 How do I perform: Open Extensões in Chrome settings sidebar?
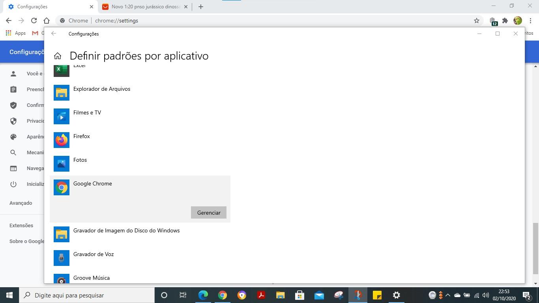(21, 225)
